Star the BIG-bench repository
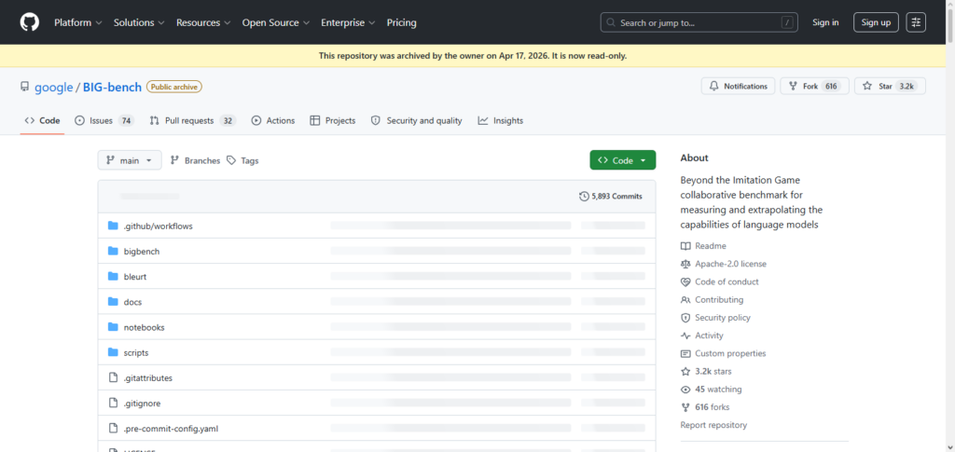Viewport: 955px width, 452px height. [890, 87]
